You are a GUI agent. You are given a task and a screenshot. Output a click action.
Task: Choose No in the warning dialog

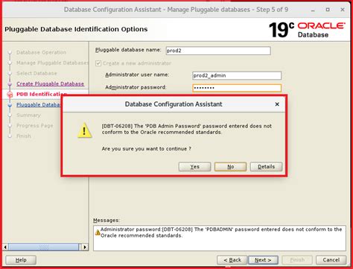coord(230,167)
